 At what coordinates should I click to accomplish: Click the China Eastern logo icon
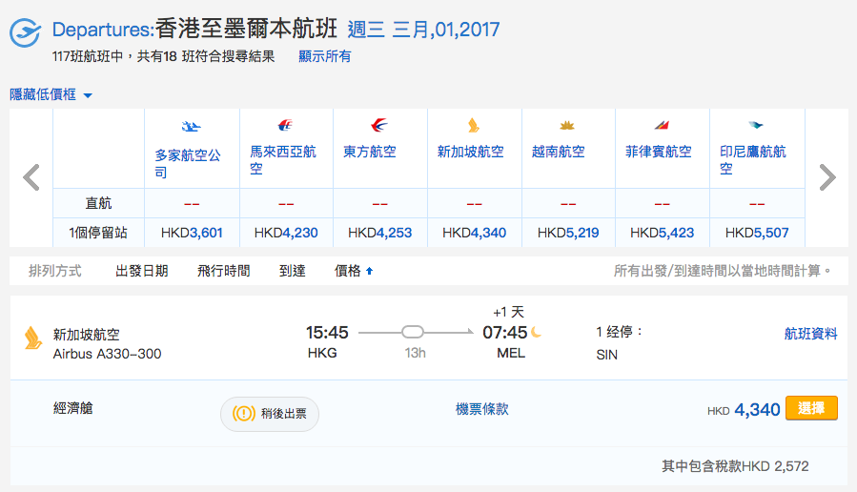[379, 125]
